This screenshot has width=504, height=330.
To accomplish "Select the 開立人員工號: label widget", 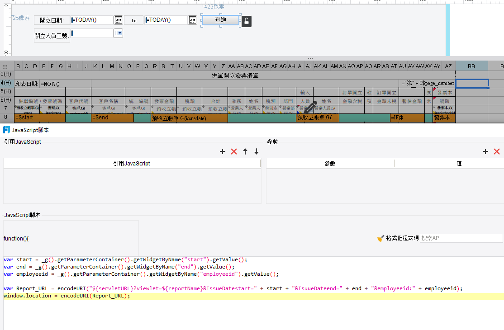I will coord(52,36).
